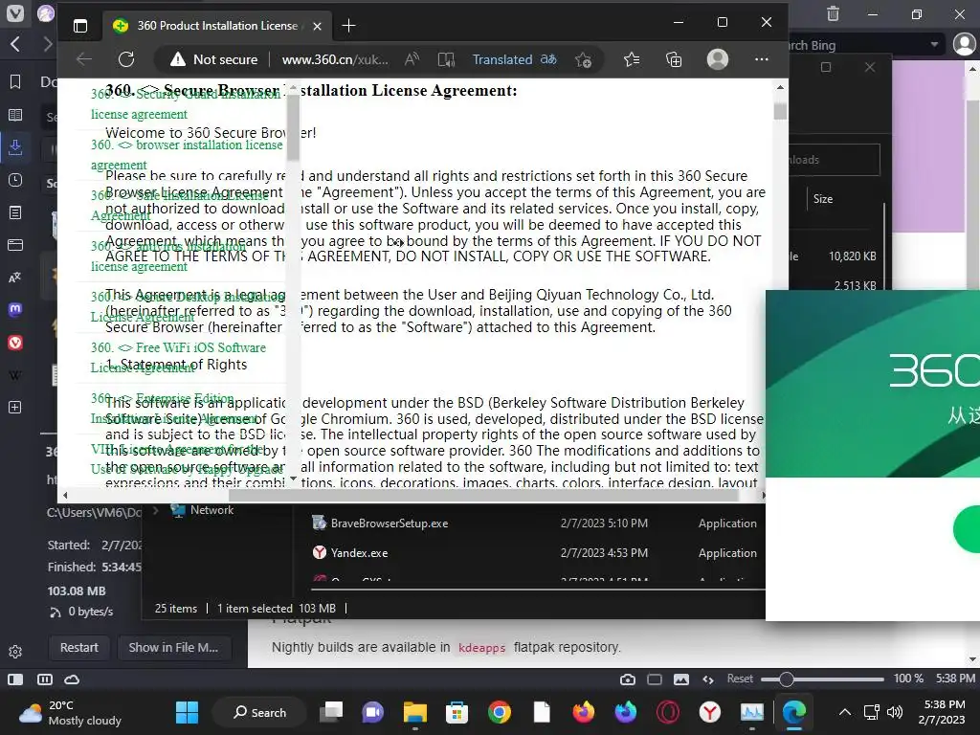Open Vivaldi reading list panel icon
Viewport: 980px width, 735px height.
[15, 115]
